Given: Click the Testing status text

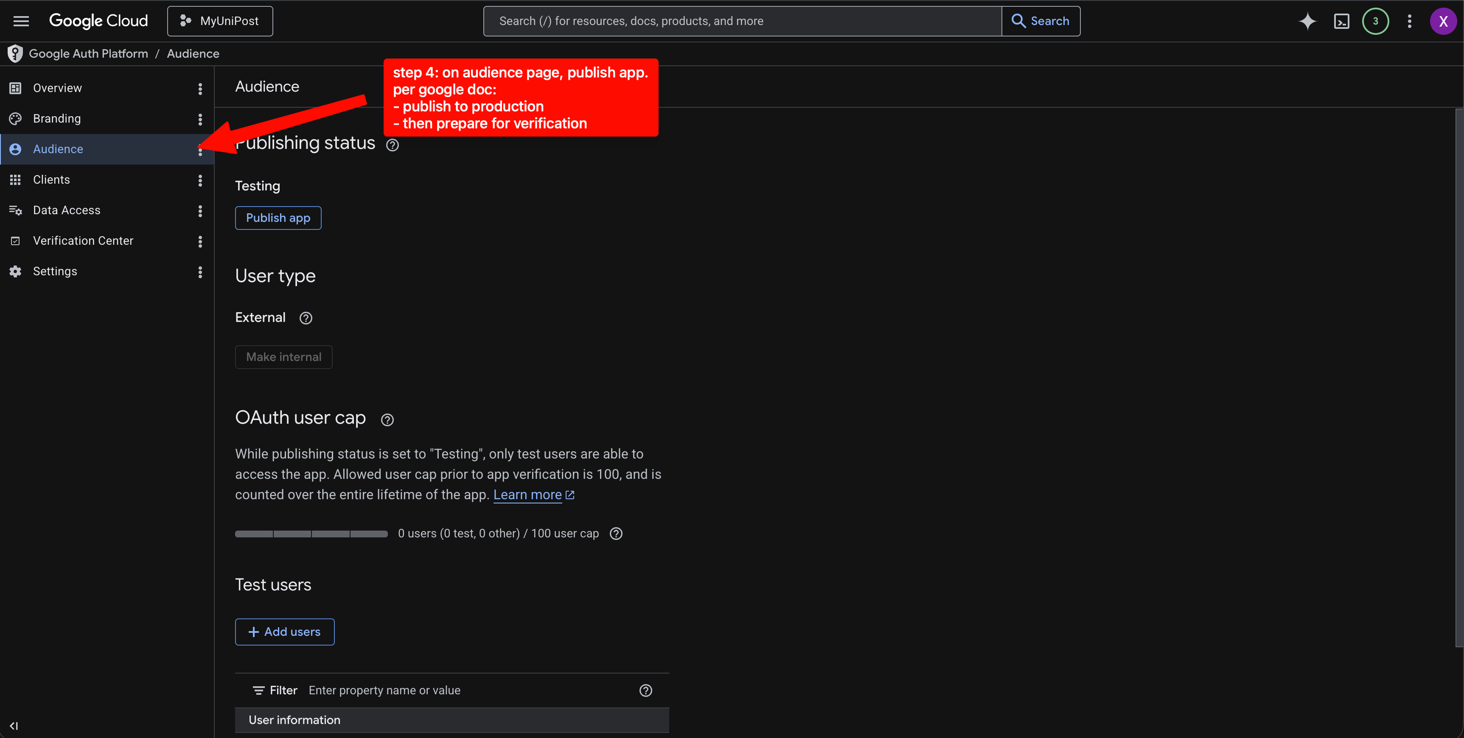Looking at the screenshot, I should tap(258, 186).
